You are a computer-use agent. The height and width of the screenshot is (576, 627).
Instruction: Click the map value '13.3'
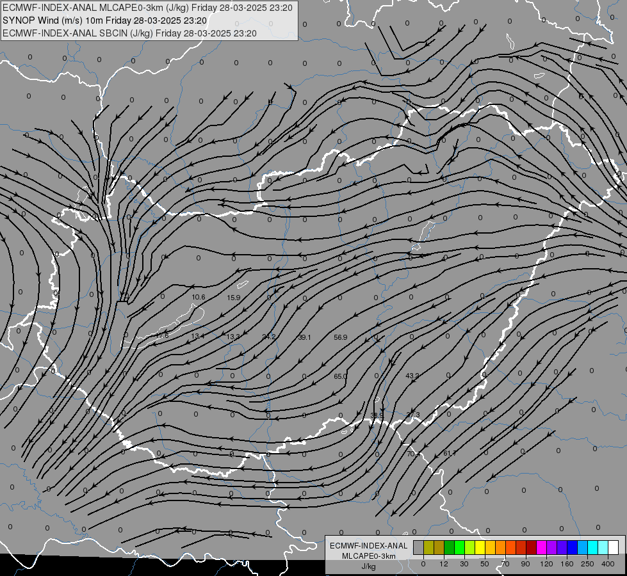[x=233, y=337]
